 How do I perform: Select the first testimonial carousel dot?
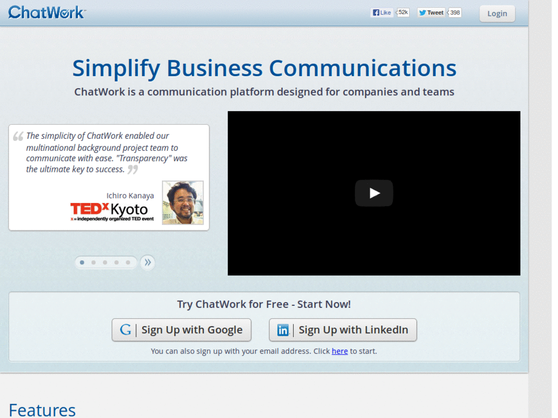coord(82,262)
